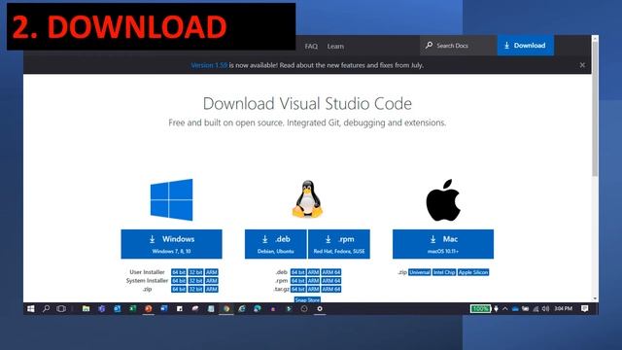Open the Action Center notifications icon

[x=585, y=309]
